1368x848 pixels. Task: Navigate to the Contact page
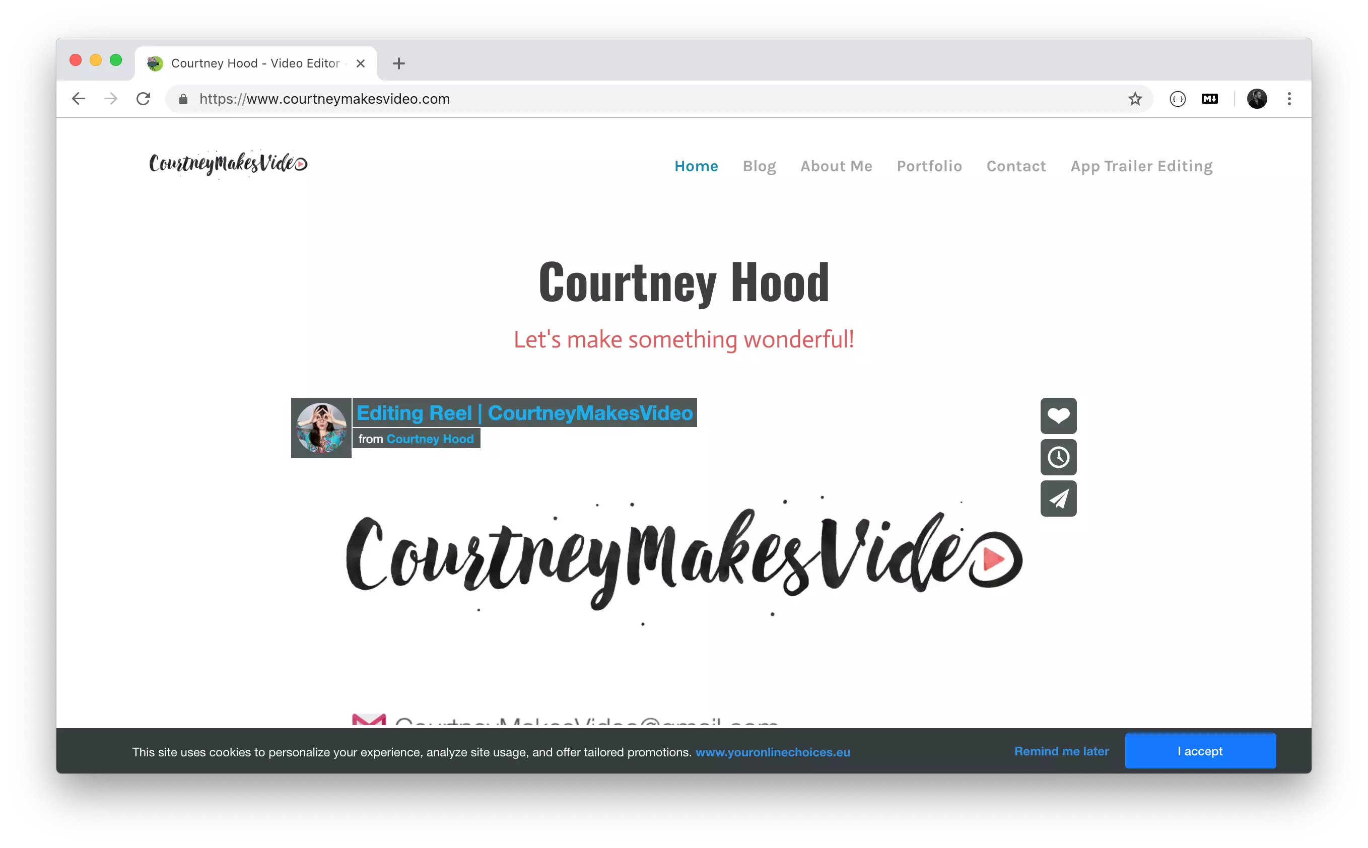pyautogui.click(x=1016, y=166)
